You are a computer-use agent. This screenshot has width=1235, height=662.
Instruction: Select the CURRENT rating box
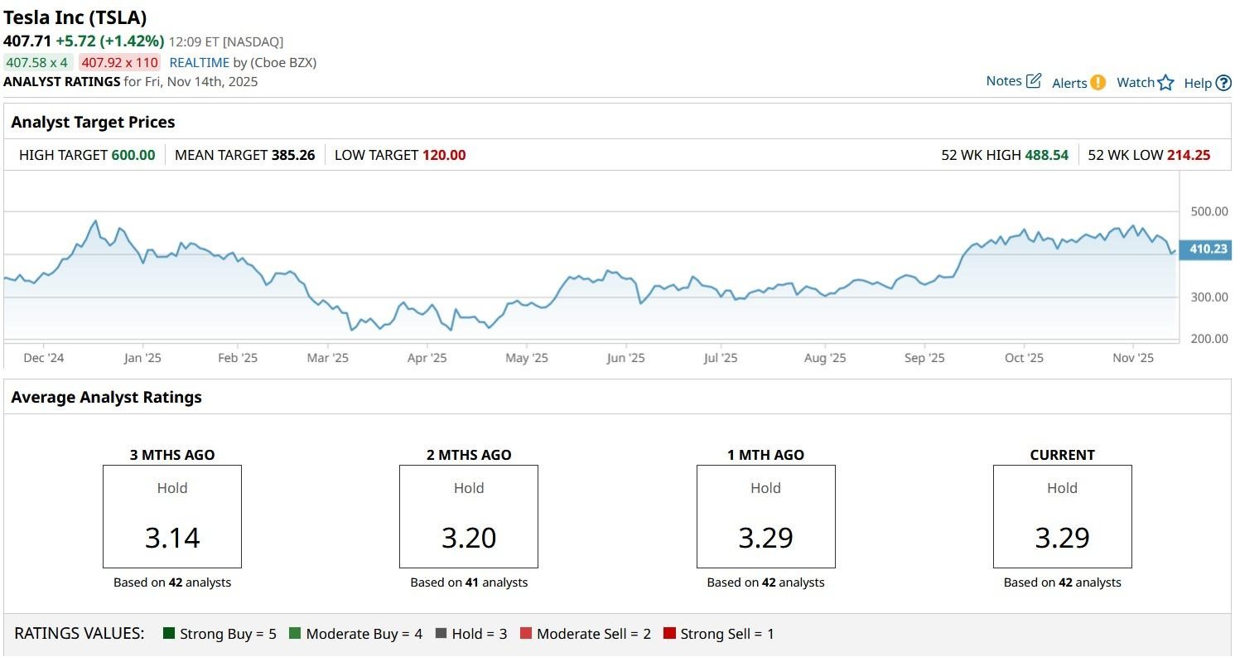1062,516
